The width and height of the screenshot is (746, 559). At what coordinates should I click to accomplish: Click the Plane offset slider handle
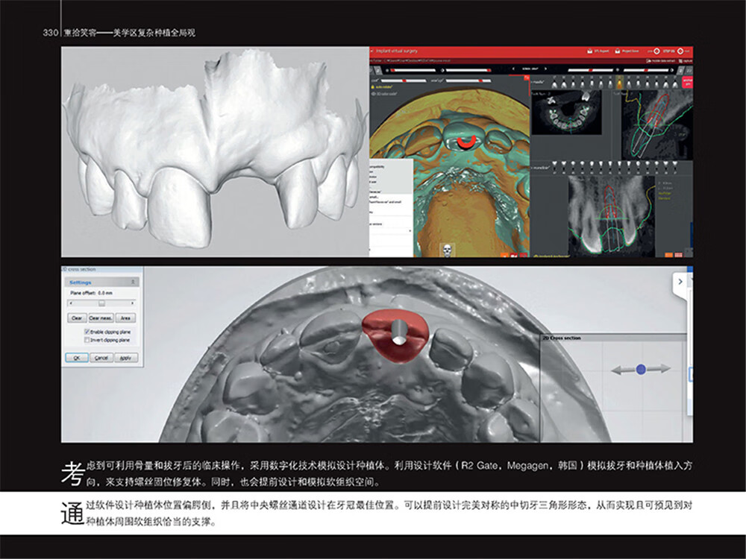[101, 303]
